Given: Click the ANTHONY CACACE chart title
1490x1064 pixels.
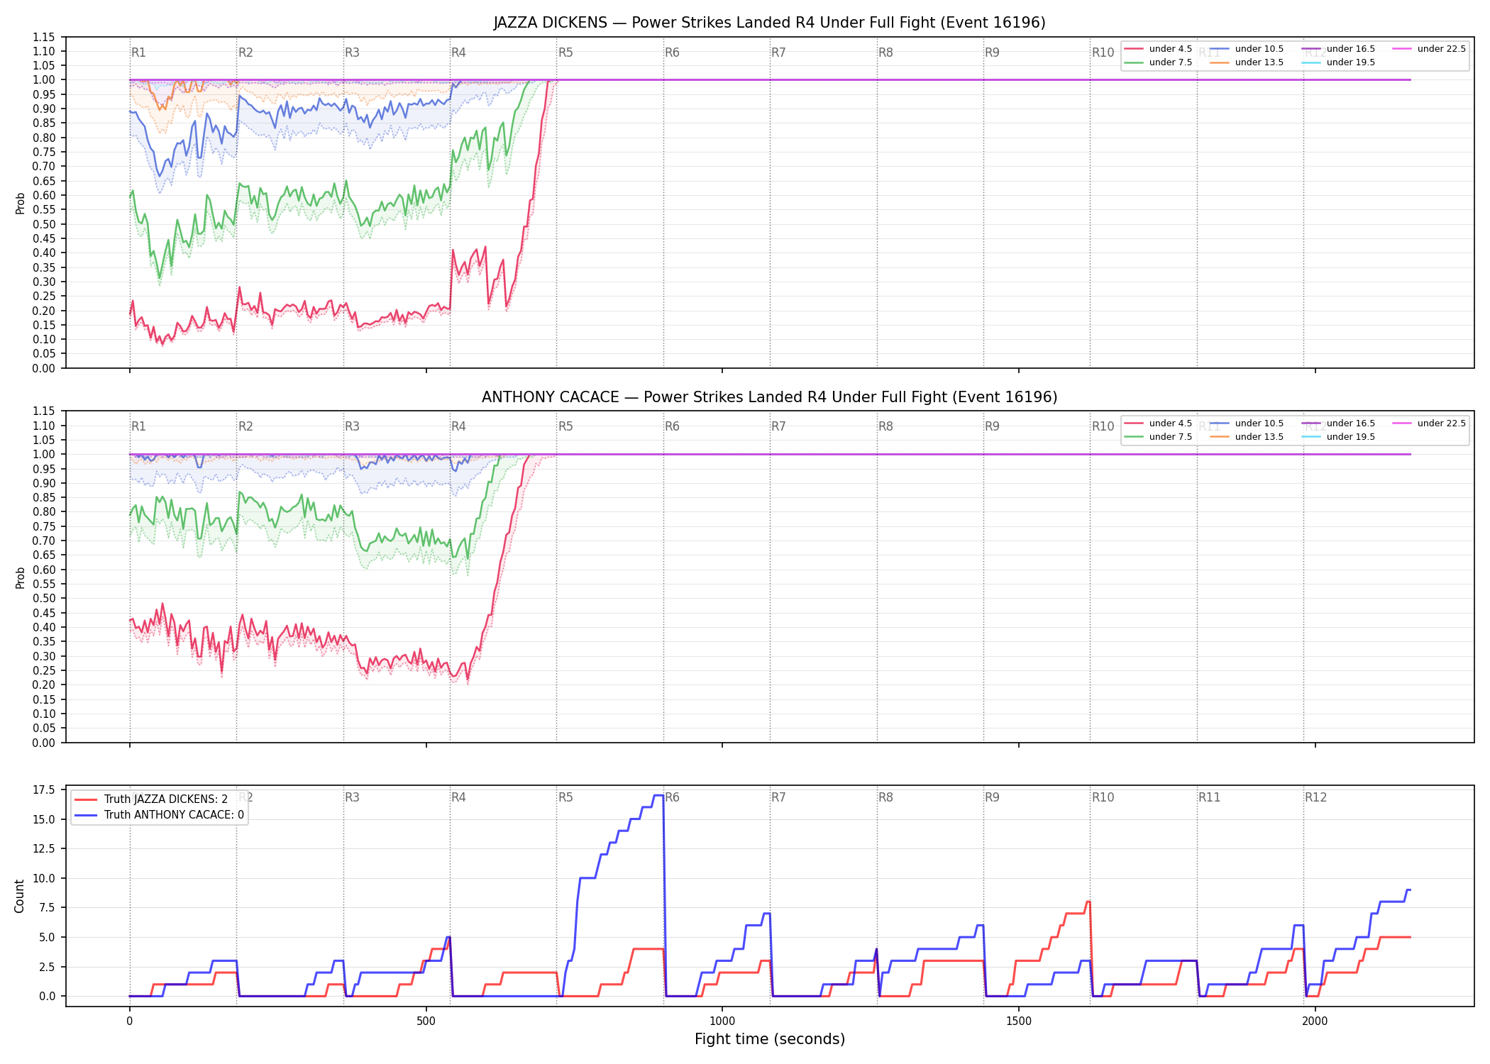Looking at the screenshot, I should pyautogui.click(x=769, y=397).
